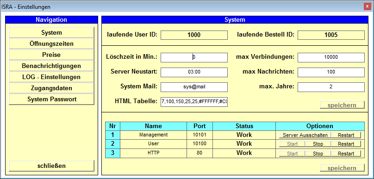Image resolution: width=374 pixels, height=179 pixels.
Task: Click Start for the User server
Action: pyautogui.click(x=292, y=144)
